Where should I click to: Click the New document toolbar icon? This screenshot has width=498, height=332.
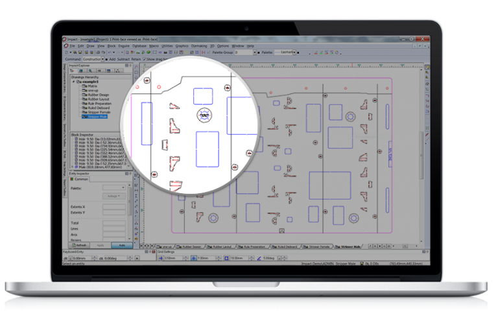(67, 53)
